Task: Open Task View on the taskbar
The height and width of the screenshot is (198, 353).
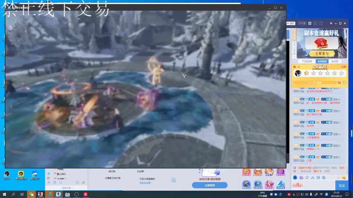Action: pyautogui.click(x=22, y=194)
